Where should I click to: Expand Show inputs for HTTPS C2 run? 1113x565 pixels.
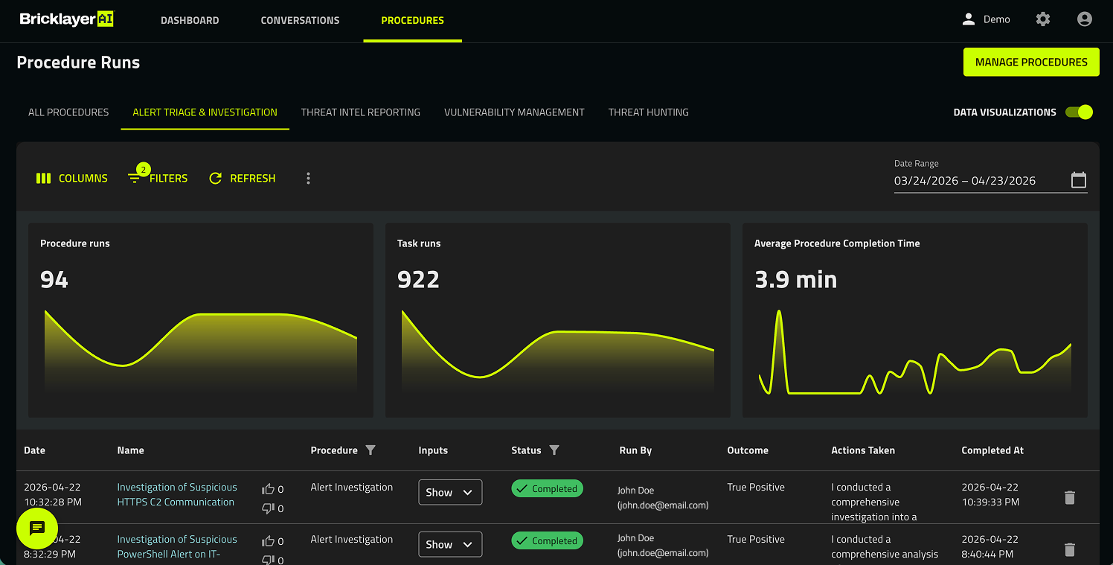click(450, 492)
